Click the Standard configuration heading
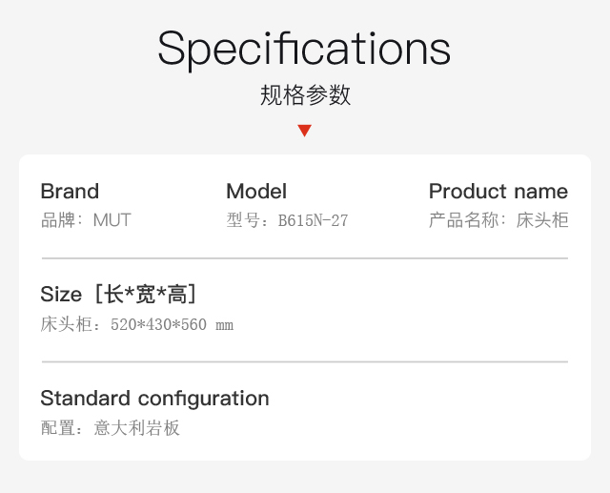Screen dimensions: 610x493 154,399
